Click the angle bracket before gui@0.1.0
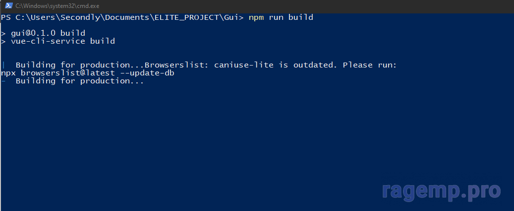 point(3,33)
